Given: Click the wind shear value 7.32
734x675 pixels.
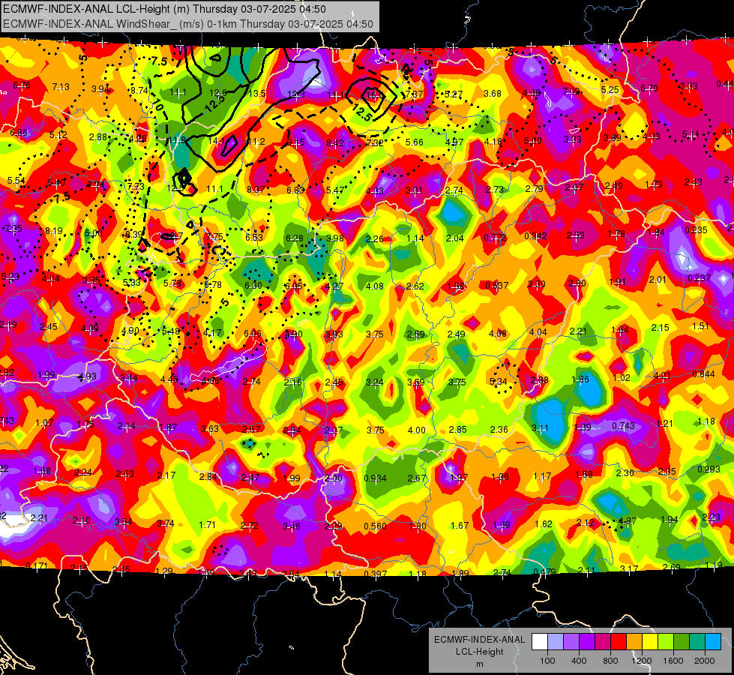Looking at the screenshot, I should [x=374, y=142].
